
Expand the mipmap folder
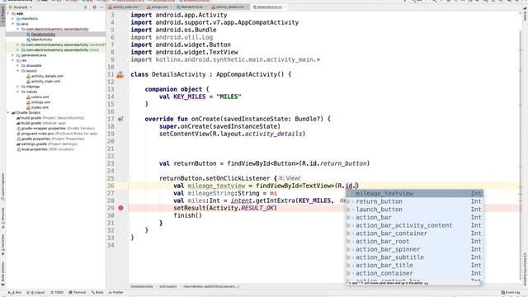tap(18, 86)
